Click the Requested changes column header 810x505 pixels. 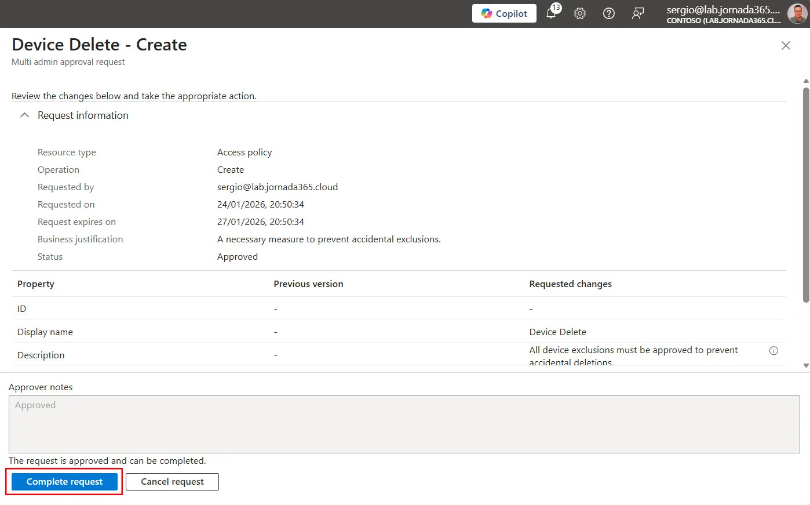(571, 284)
